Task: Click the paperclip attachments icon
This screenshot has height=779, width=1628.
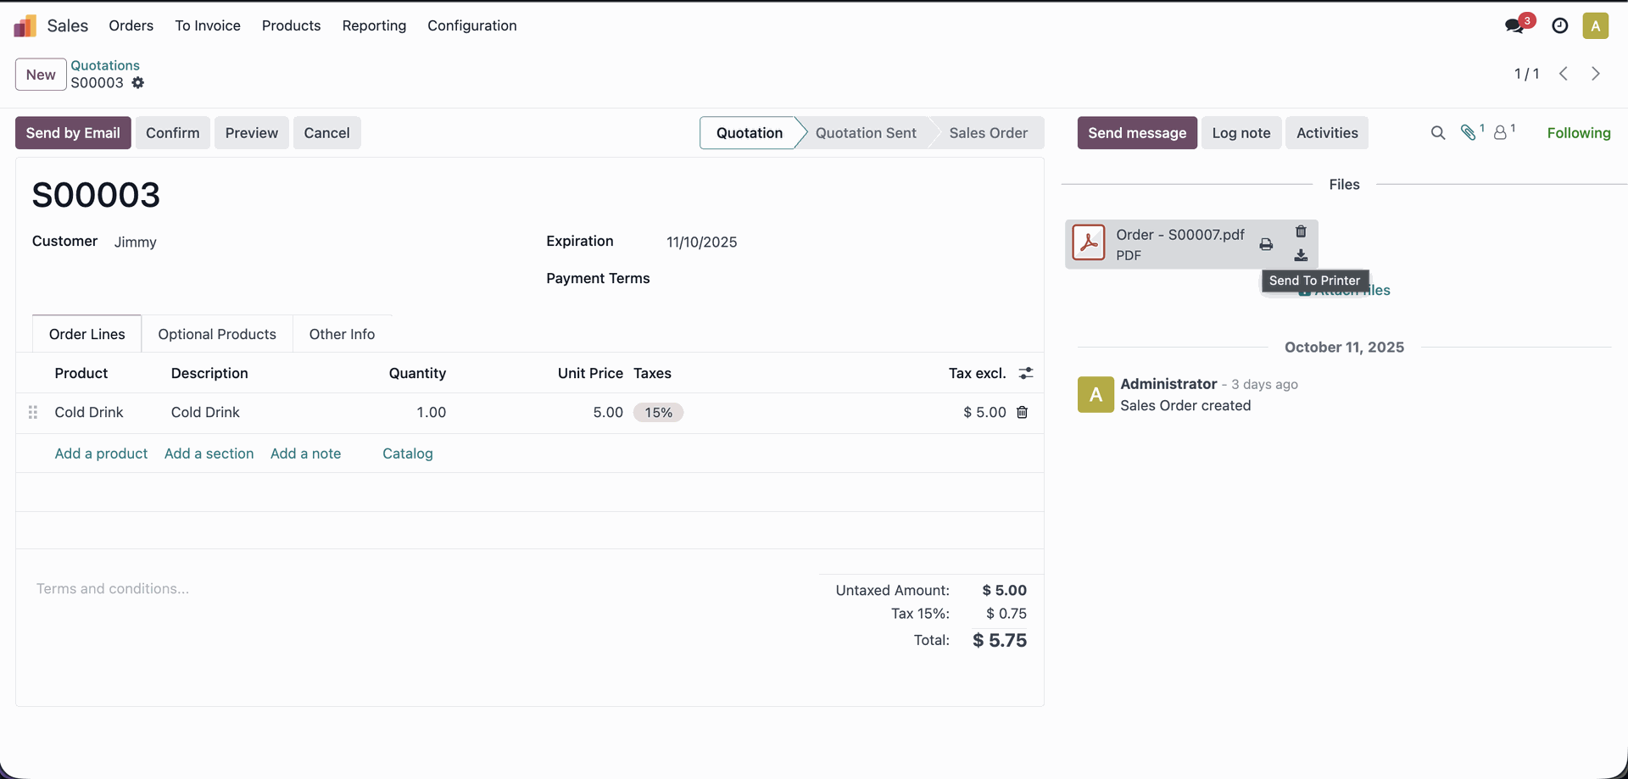Action: [1469, 132]
